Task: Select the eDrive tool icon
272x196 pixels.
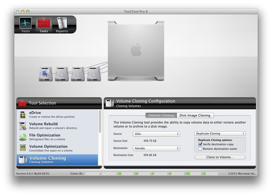Action: [x=22, y=115]
